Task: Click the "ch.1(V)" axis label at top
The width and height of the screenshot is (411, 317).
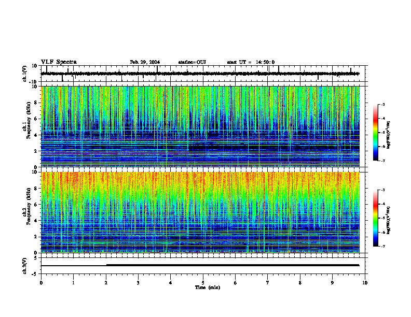Action: point(25,74)
